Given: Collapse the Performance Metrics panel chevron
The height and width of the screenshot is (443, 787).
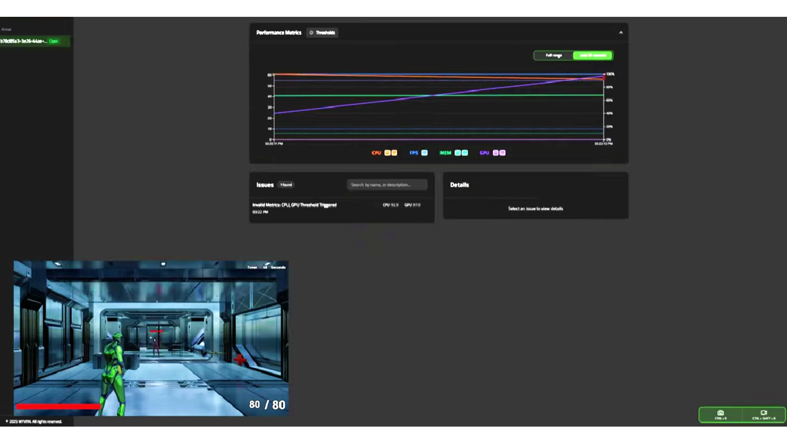Looking at the screenshot, I should [x=621, y=33].
